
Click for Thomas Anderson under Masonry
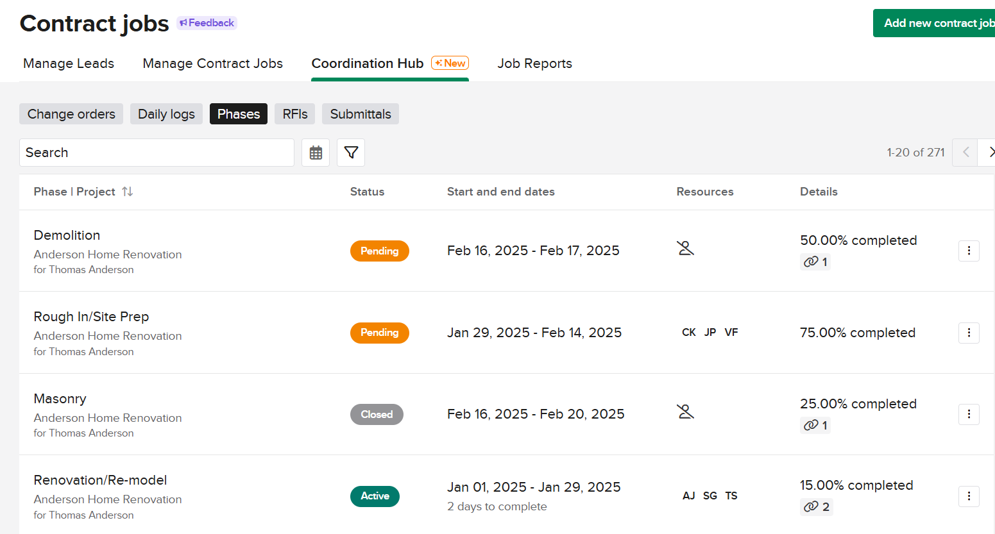[83, 433]
